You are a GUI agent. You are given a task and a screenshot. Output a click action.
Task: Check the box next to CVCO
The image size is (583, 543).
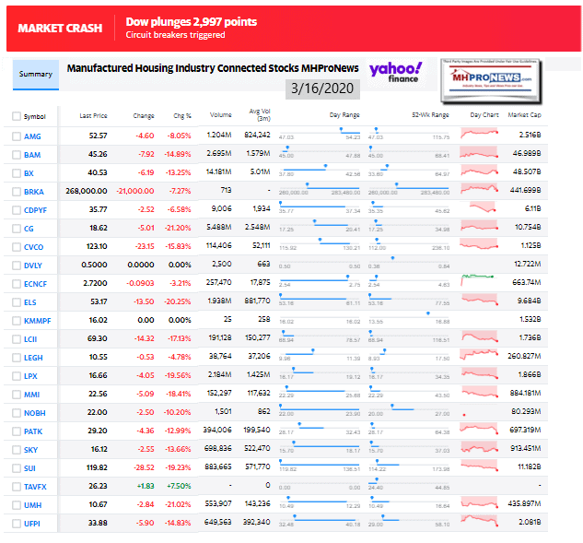coord(17,247)
